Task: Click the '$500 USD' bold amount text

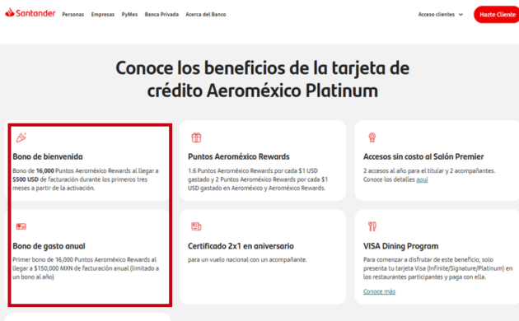Action: (x=26, y=179)
